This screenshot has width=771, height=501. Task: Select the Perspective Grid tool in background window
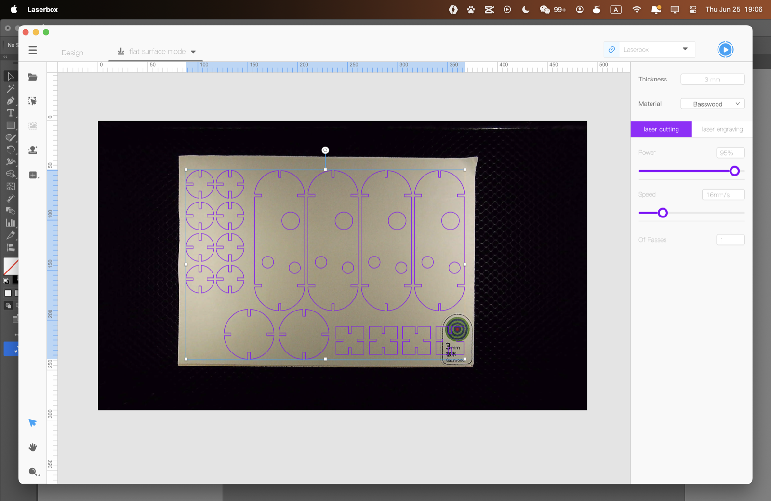[x=11, y=186]
